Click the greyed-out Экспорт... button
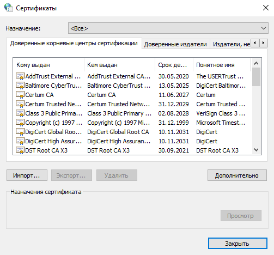Image resolution: width=274 pixels, height=255 pixels. pos(71,175)
